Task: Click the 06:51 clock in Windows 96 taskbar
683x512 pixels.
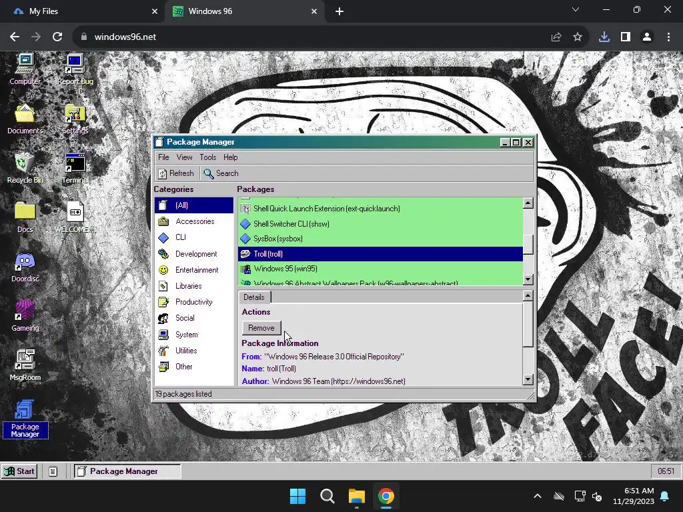Action: pos(666,471)
